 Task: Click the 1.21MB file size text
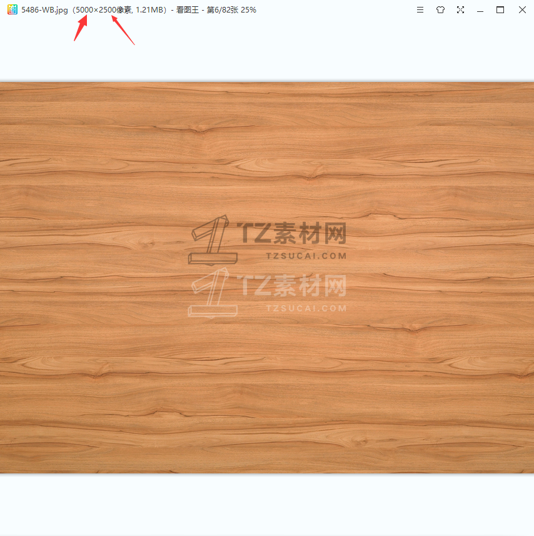tap(149, 10)
